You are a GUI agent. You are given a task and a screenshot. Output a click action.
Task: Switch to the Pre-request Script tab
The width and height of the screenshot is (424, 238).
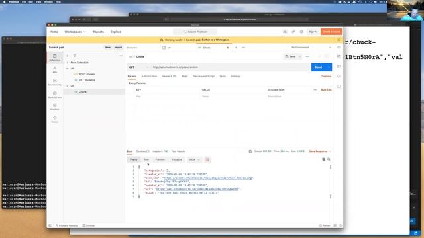203,77
